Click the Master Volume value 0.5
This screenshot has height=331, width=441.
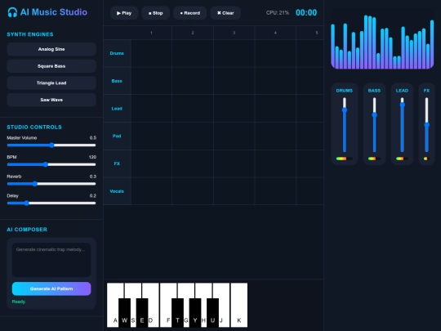click(x=93, y=138)
